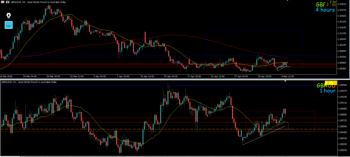Select the yellow dashed horizontal line on H1

[169, 129]
